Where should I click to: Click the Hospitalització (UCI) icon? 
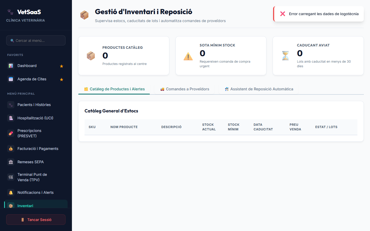point(11,118)
